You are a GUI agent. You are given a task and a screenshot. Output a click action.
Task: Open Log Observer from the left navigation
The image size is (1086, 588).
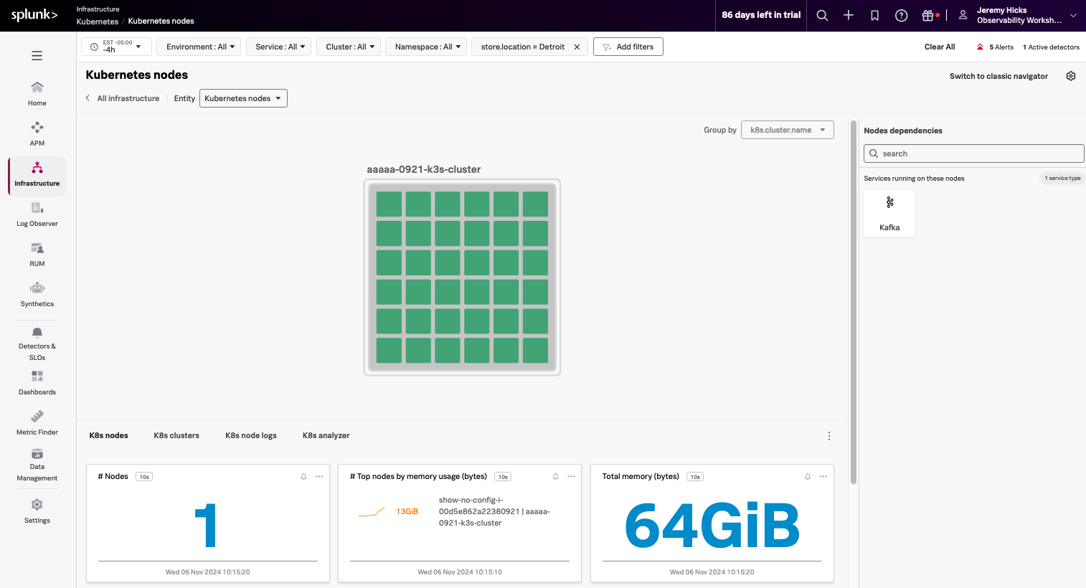[x=37, y=213]
